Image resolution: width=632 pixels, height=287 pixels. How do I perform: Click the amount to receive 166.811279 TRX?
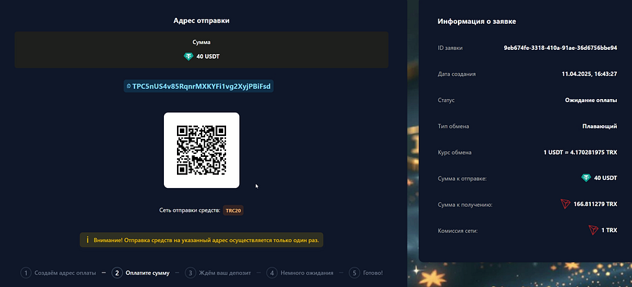point(595,205)
